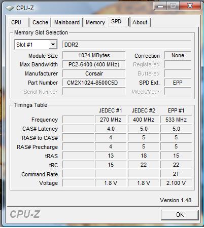This screenshot has height=228, width=204.
Task: Click the CPU-Z title bar app icon
Action: [10, 8]
